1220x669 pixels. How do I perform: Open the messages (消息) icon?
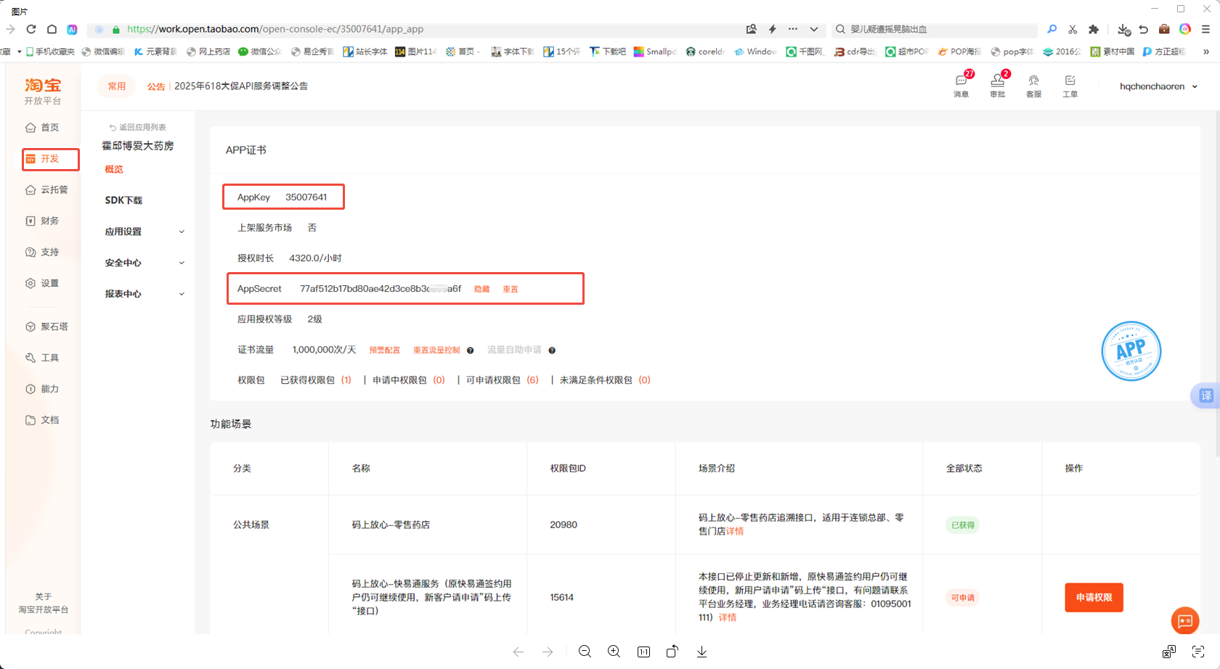click(x=961, y=85)
